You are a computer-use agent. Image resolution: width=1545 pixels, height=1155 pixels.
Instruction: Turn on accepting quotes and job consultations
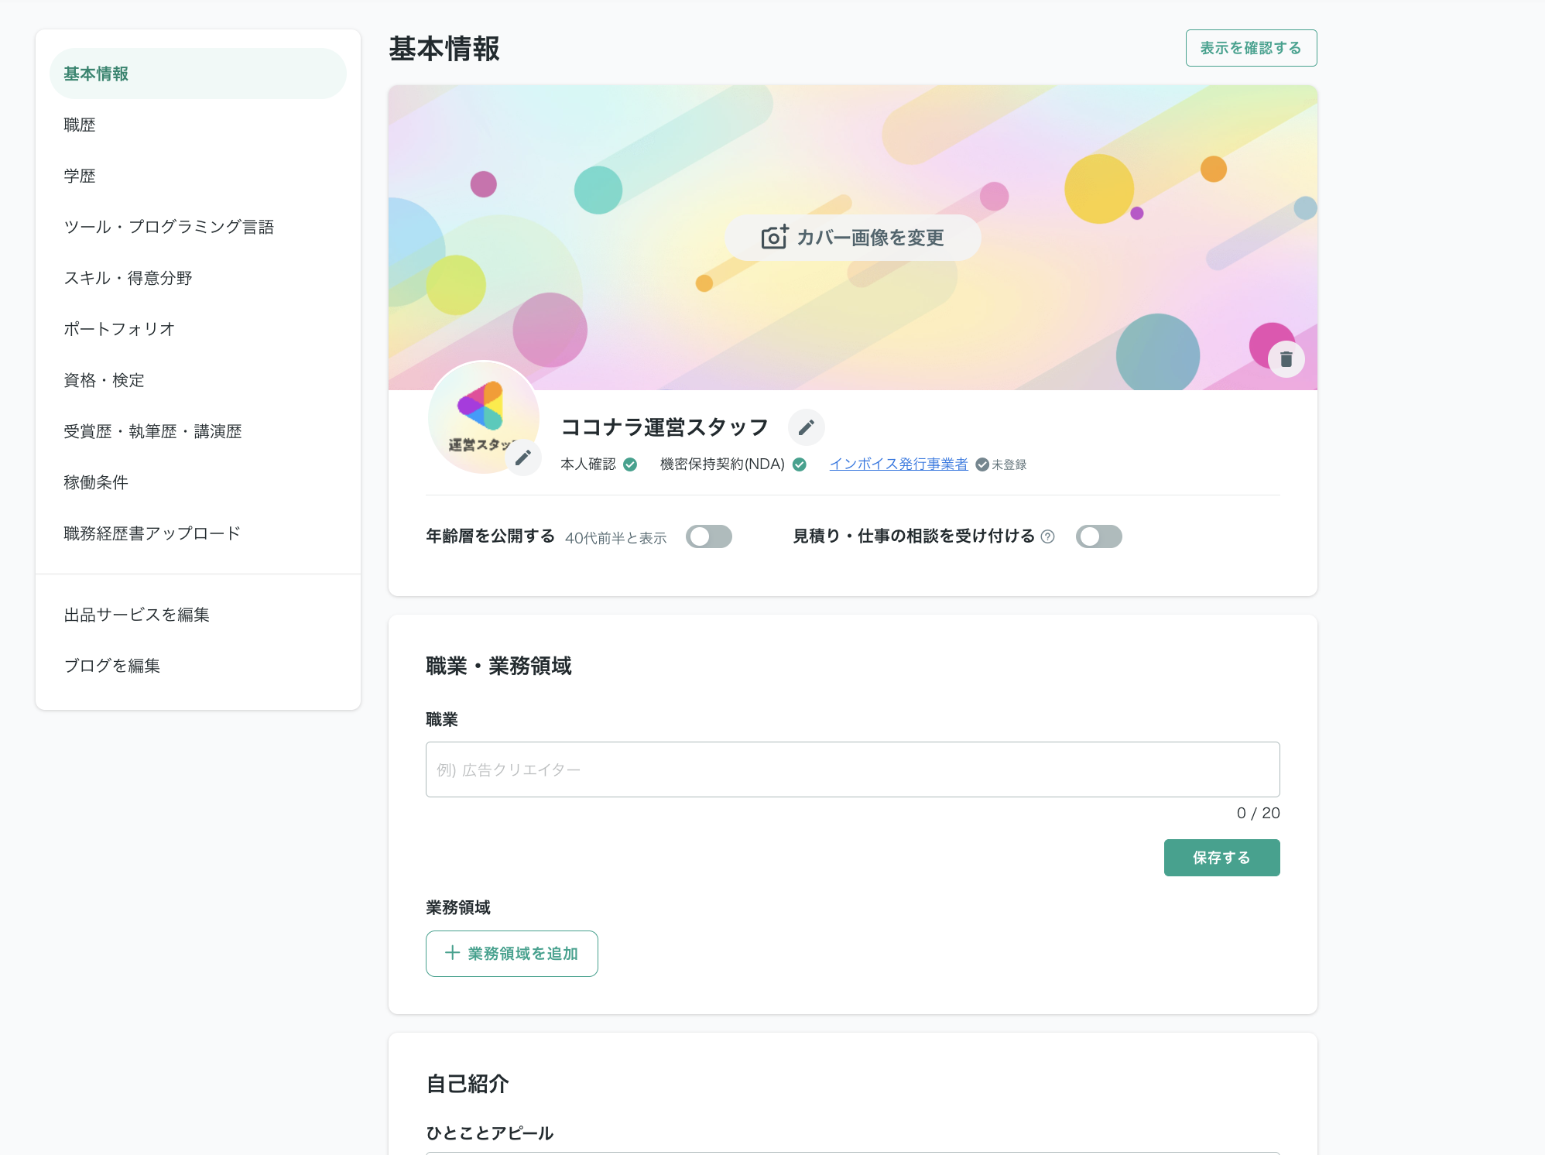(x=1099, y=536)
